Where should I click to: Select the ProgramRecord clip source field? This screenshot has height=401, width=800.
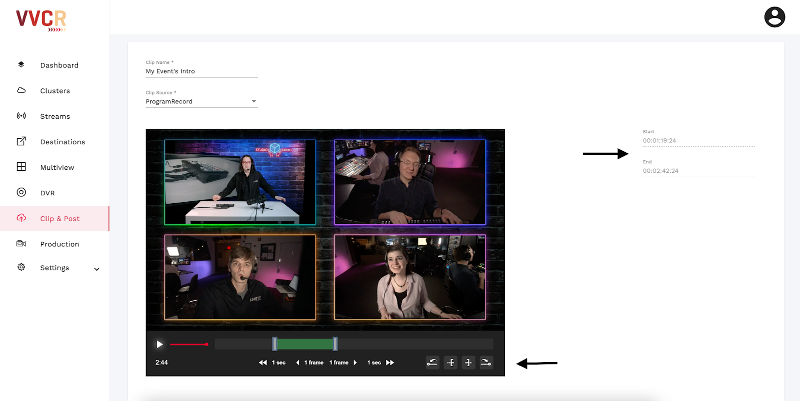pyautogui.click(x=201, y=101)
